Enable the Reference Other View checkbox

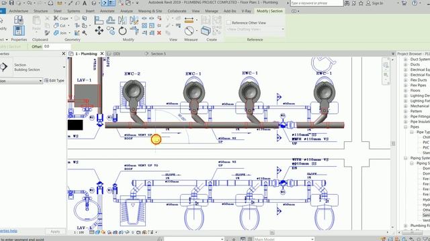[228, 23]
